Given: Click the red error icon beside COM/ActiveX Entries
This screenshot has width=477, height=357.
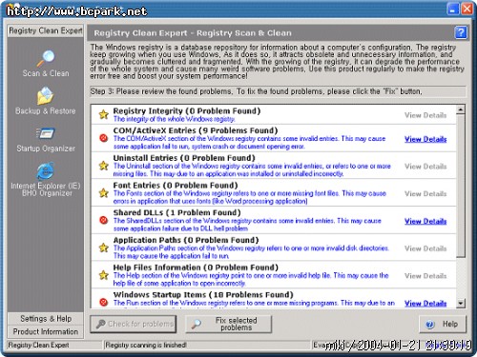Looking at the screenshot, I should tap(104, 138).
